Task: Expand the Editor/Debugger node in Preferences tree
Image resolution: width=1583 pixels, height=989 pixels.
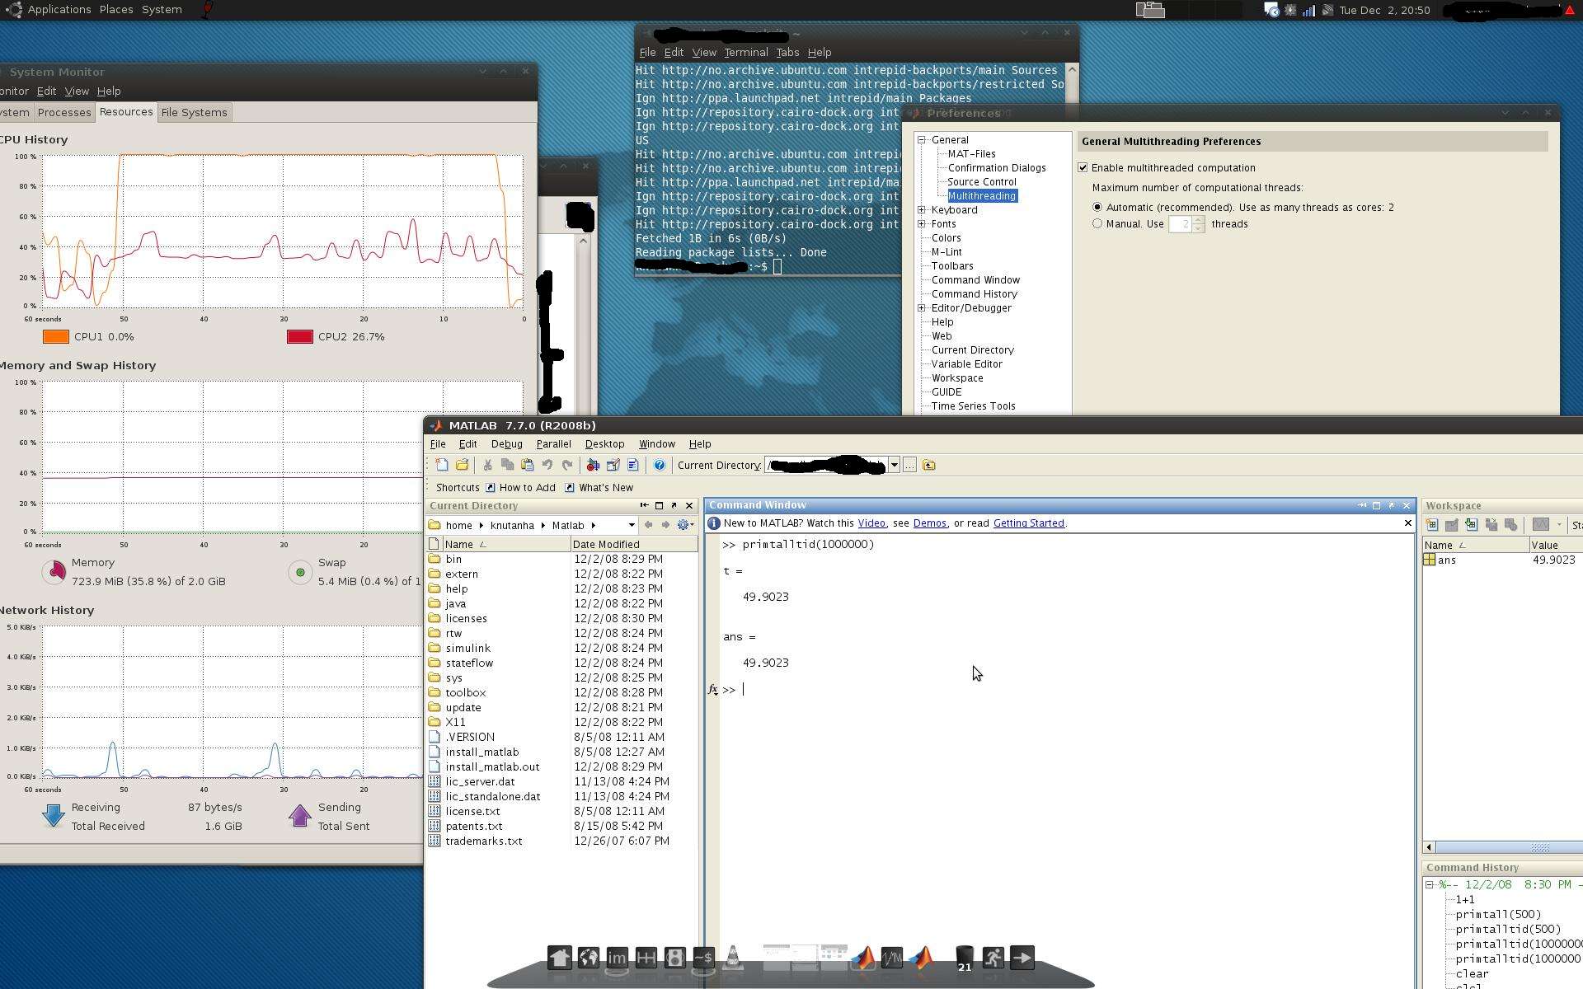Action: (x=922, y=308)
